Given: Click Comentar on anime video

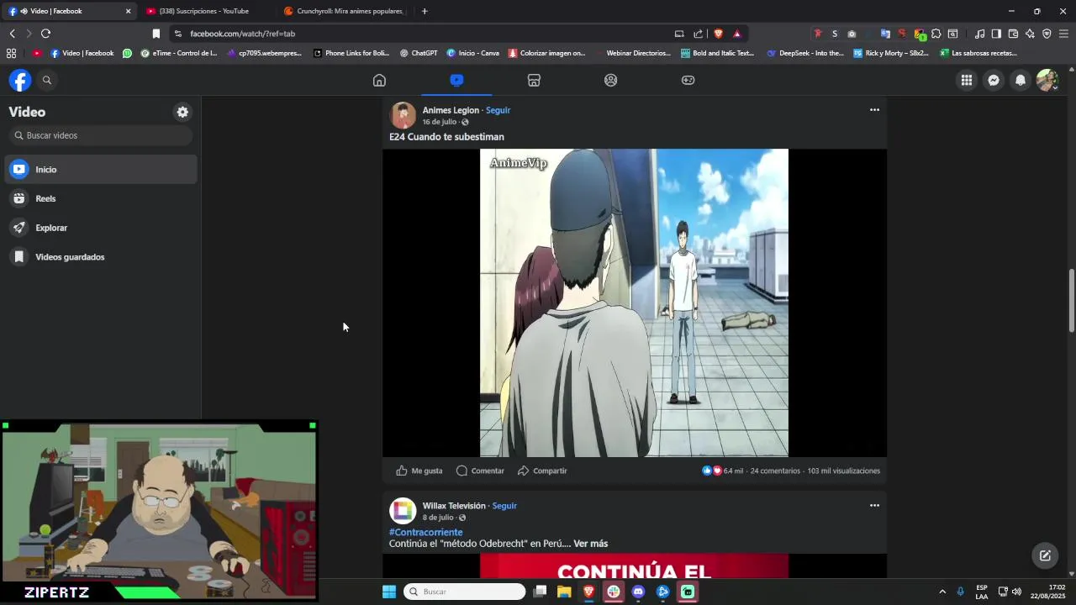Looking at the screenshot, I should [x=480, y=471].
